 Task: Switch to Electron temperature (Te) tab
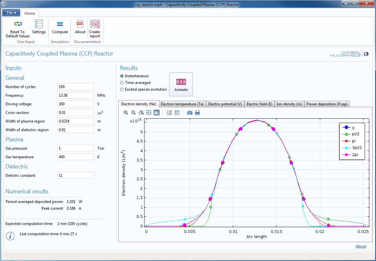(x=182, y=104)
